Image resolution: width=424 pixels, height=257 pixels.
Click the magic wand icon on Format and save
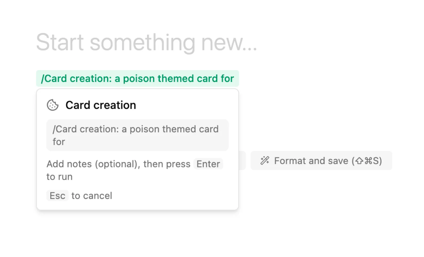pyautogui.click(x=265, y=161)
